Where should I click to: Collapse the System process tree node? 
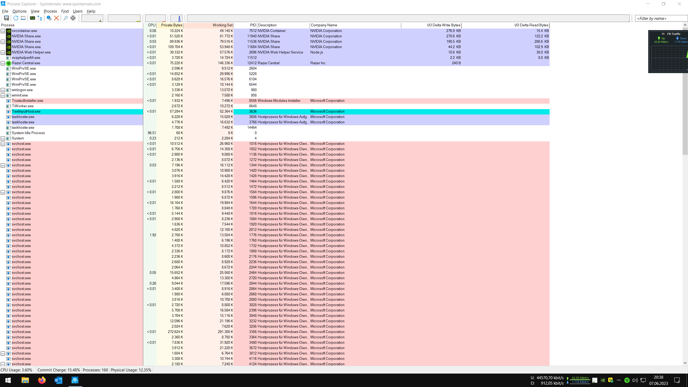point(3,138)
